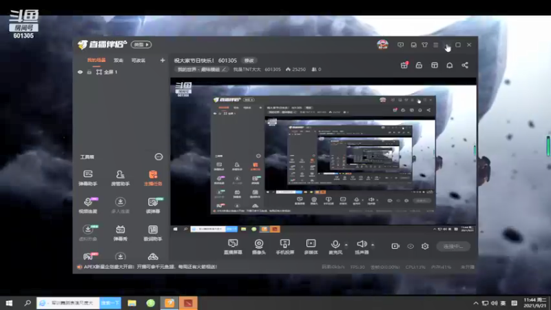Add a 直播屏幕 screen capture source
This screenshot has width=551, height=310.
pyautogui.click(x=233, y=247)
